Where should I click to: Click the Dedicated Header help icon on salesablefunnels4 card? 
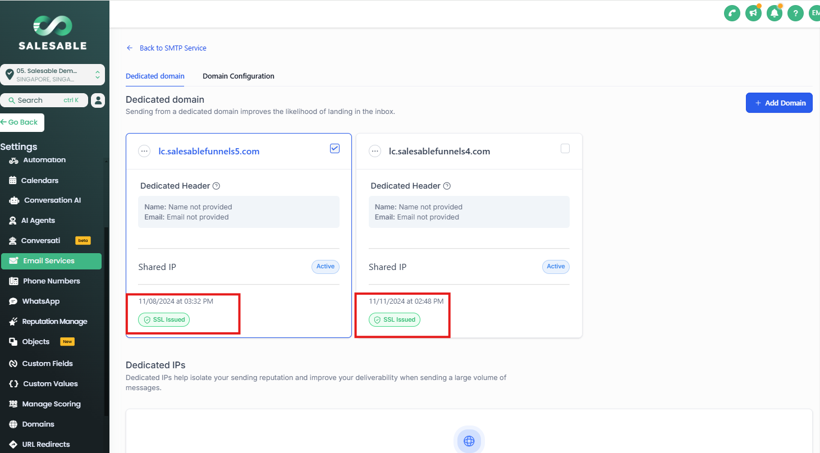point(447,186)
